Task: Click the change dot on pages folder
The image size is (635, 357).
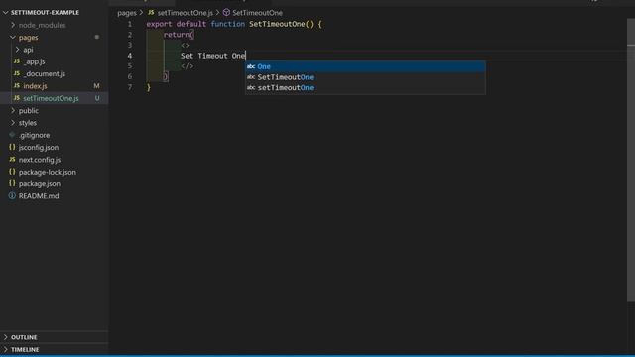Action: pyautogui.click(x=97, y=37)
